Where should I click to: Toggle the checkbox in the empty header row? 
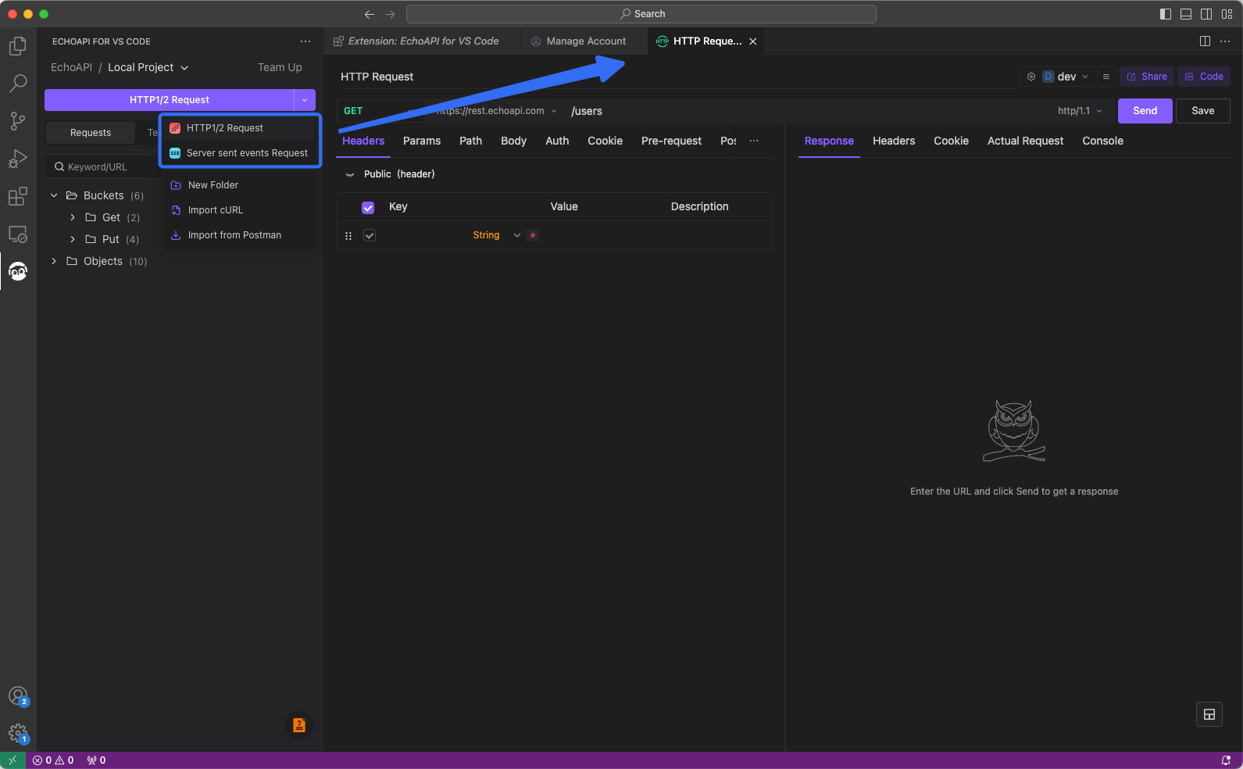pos(370,235)
